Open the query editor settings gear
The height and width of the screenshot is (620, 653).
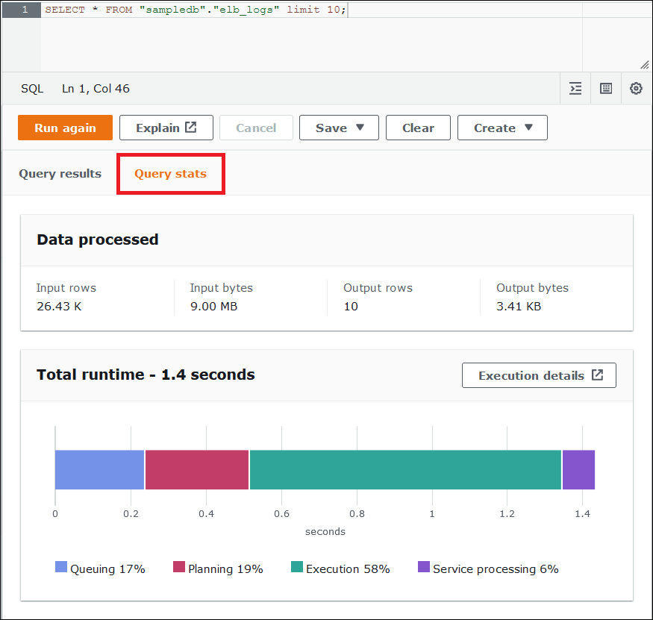tap(635, 88)
